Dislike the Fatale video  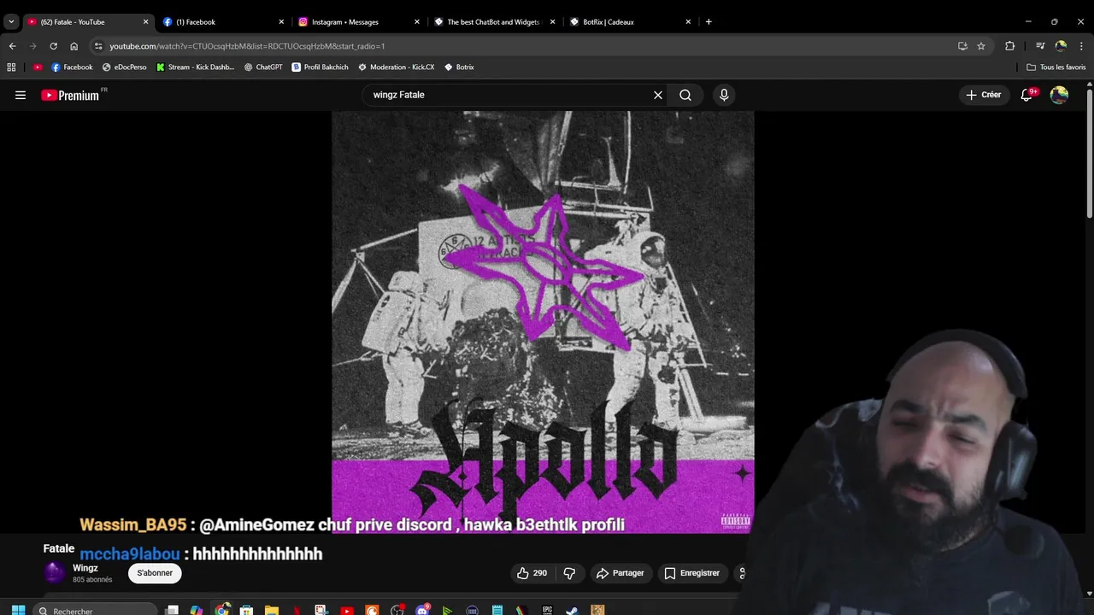pos(569,573)
